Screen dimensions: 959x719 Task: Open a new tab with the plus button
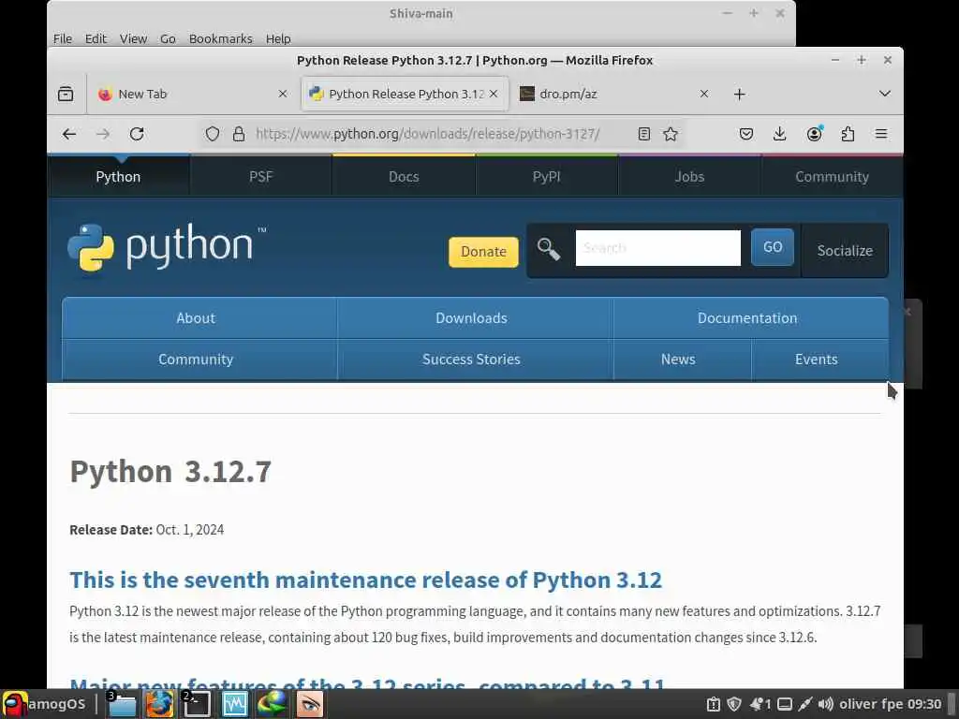[740, 95]
